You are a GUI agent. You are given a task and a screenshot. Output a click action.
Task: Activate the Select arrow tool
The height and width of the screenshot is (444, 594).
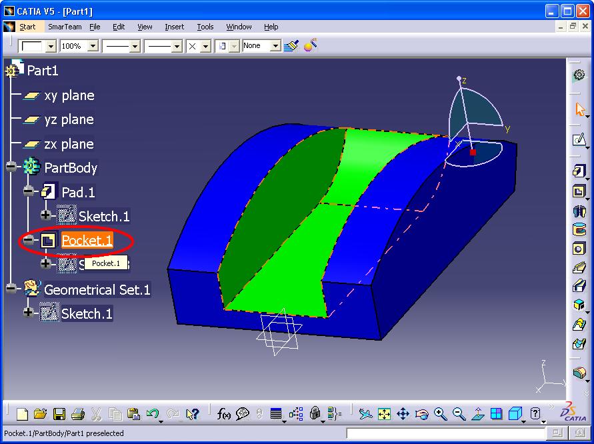[579, 109]
